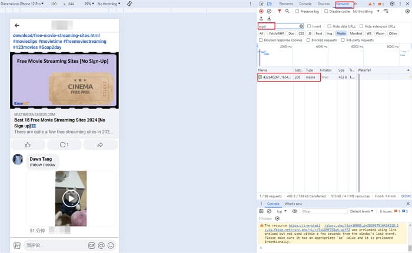Image resolution: width=412 pixels, height=253 pixels.
Task: Click the like thumbs-up button
Action: coord(28,144)
